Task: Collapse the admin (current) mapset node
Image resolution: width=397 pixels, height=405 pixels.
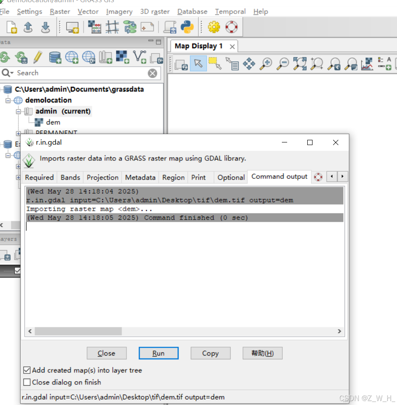Action: (18, 111)
